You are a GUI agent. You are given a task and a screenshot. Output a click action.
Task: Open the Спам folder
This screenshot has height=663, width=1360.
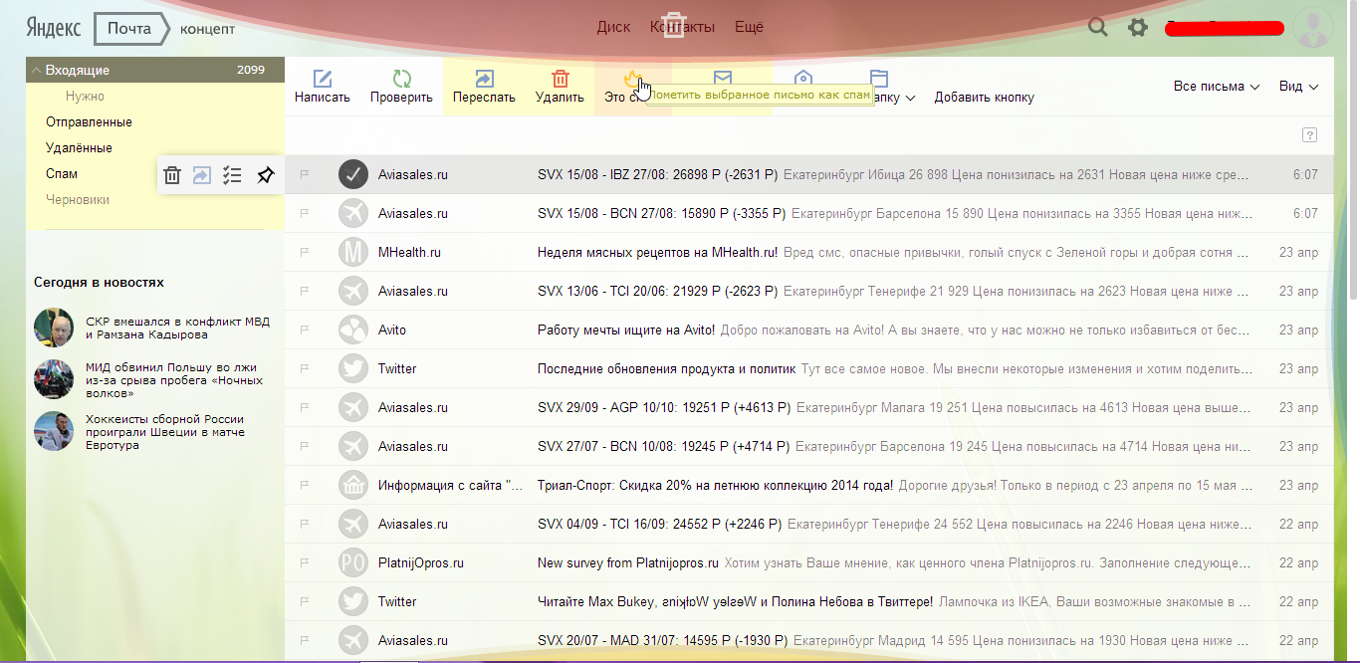pos(62,173)
